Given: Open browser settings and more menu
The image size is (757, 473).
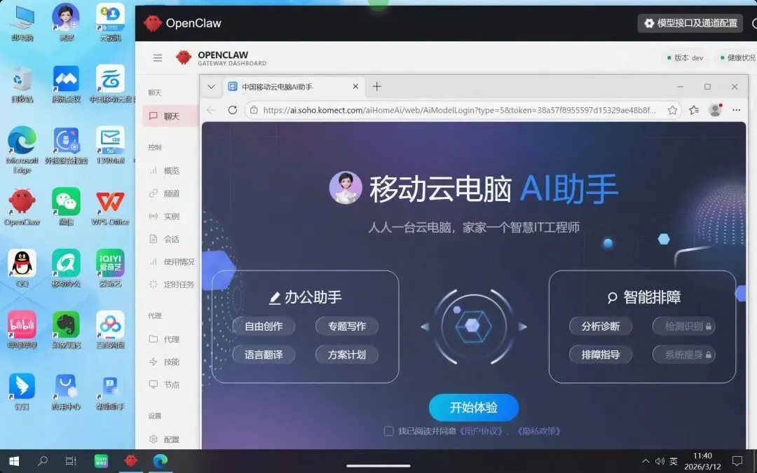Looking at the screenshot, I should click(x=736, y=110).
